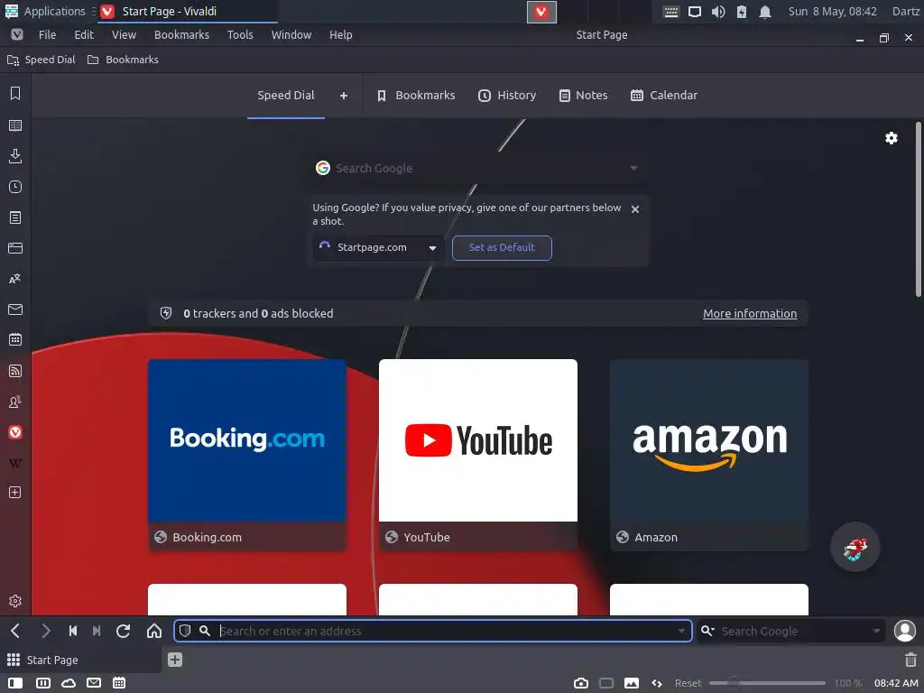This screenshot has width=924, height=693.
Task: Open the History clock panel in the sidebar
Action: [15, 187]
